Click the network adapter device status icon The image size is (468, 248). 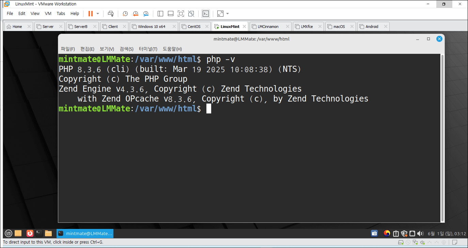click(x=415, y=242)
